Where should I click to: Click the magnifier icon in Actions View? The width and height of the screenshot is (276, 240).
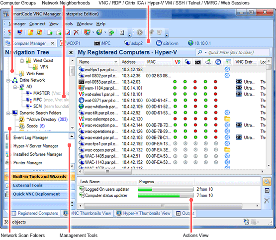pyautogui.click(x=267, y=182)
